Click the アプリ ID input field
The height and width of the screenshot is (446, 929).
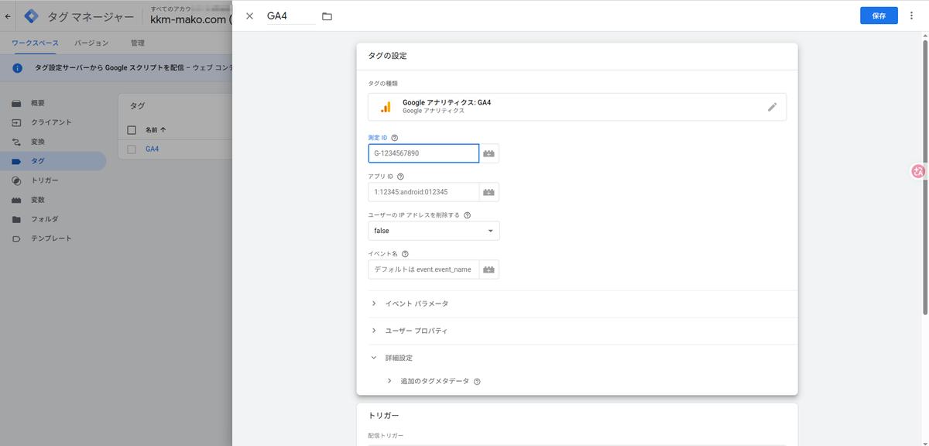click(423, 192)
